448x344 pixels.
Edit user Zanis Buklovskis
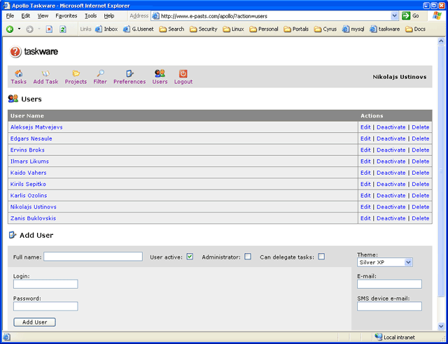(365, 218)
